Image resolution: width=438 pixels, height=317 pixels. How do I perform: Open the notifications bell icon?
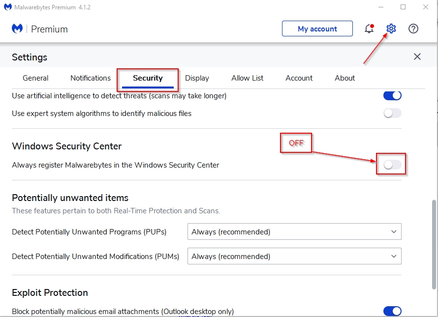coord(369,29)
